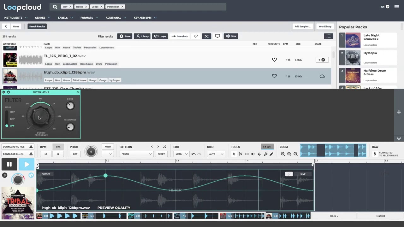Click the cloud state icon for htgh_cb_klipit
Viewport: 404px width, 227px height.
[x=322, y=76]
